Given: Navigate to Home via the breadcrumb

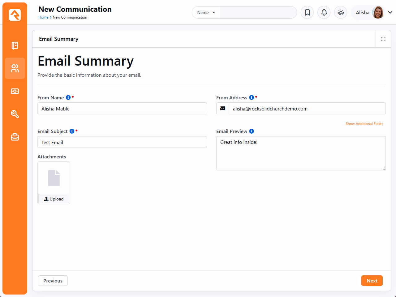Looking at the screenshot, I should pyautogui.click(x=43, y=17).
